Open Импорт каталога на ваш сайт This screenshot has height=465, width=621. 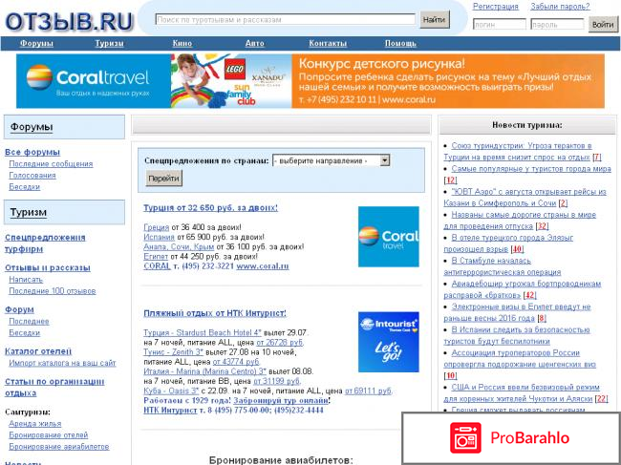click(62, 363)
